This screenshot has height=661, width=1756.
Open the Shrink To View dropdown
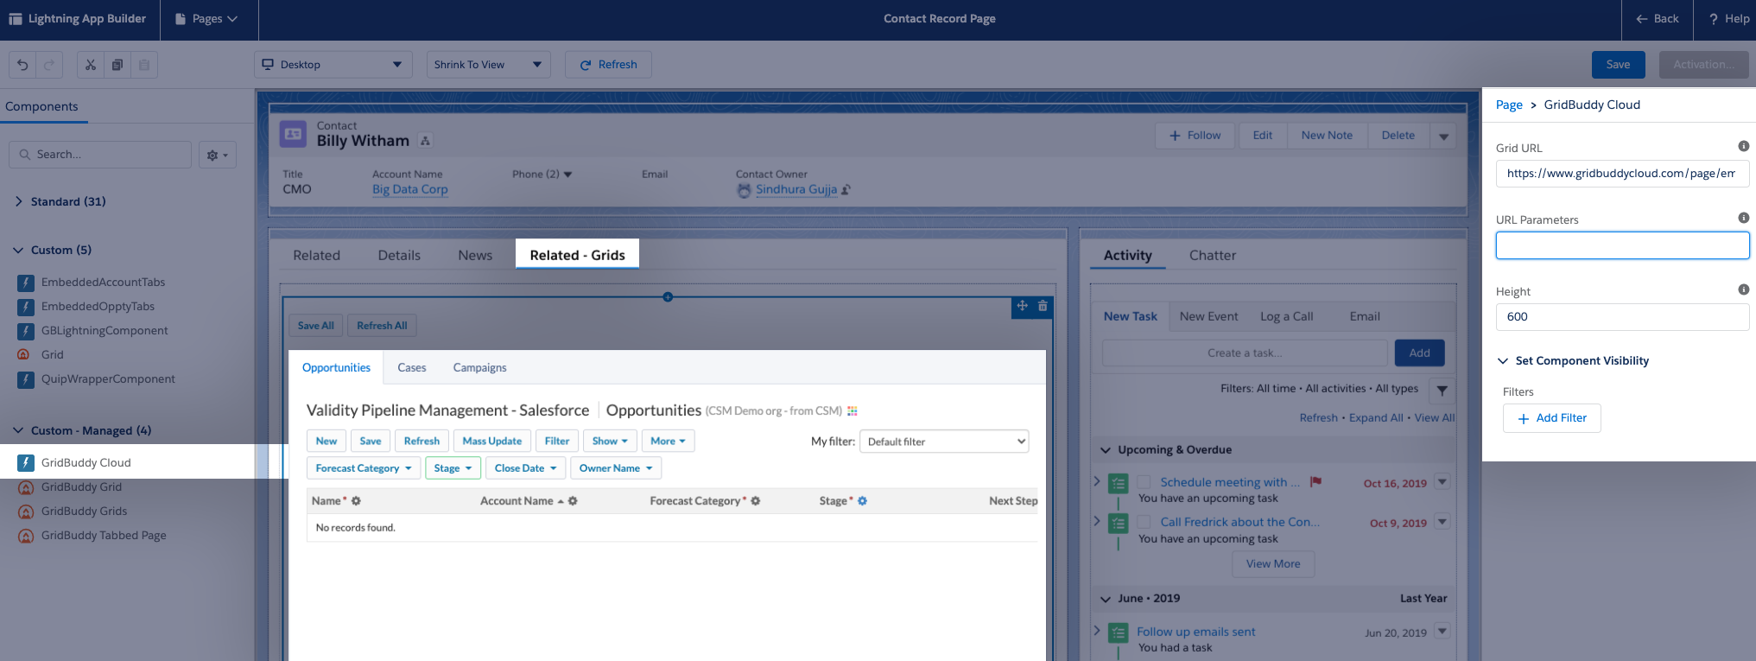click(488, 65)
